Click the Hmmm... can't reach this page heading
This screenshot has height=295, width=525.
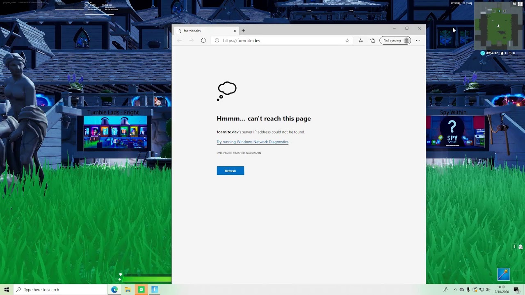click(264, 118)
